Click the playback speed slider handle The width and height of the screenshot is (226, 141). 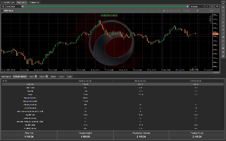point(198,11)
